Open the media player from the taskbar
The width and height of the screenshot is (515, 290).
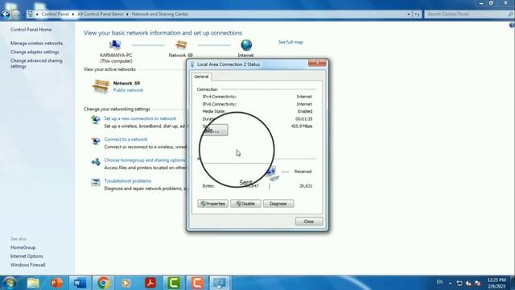[126, 283]
